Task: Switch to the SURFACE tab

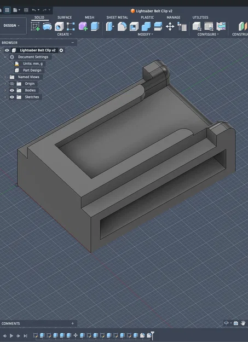Action: (x=65, y=18)
